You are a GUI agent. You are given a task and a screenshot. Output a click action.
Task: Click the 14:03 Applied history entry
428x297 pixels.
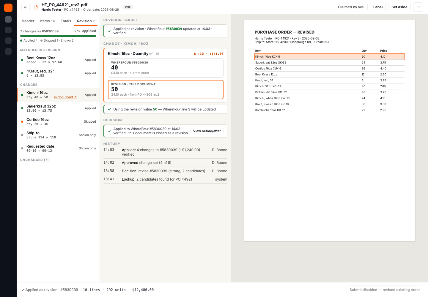(x=165, y=152)
